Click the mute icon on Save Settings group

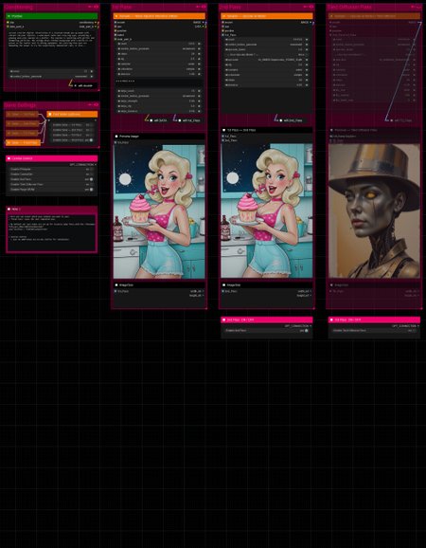coord(90,105)
